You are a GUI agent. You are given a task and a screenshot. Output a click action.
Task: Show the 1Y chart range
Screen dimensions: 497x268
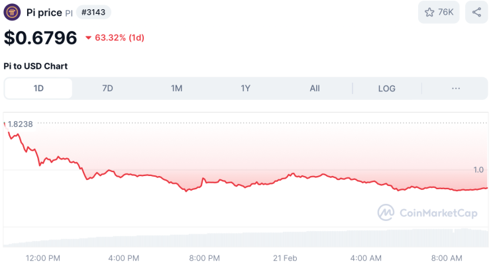[x=245, y=88]
